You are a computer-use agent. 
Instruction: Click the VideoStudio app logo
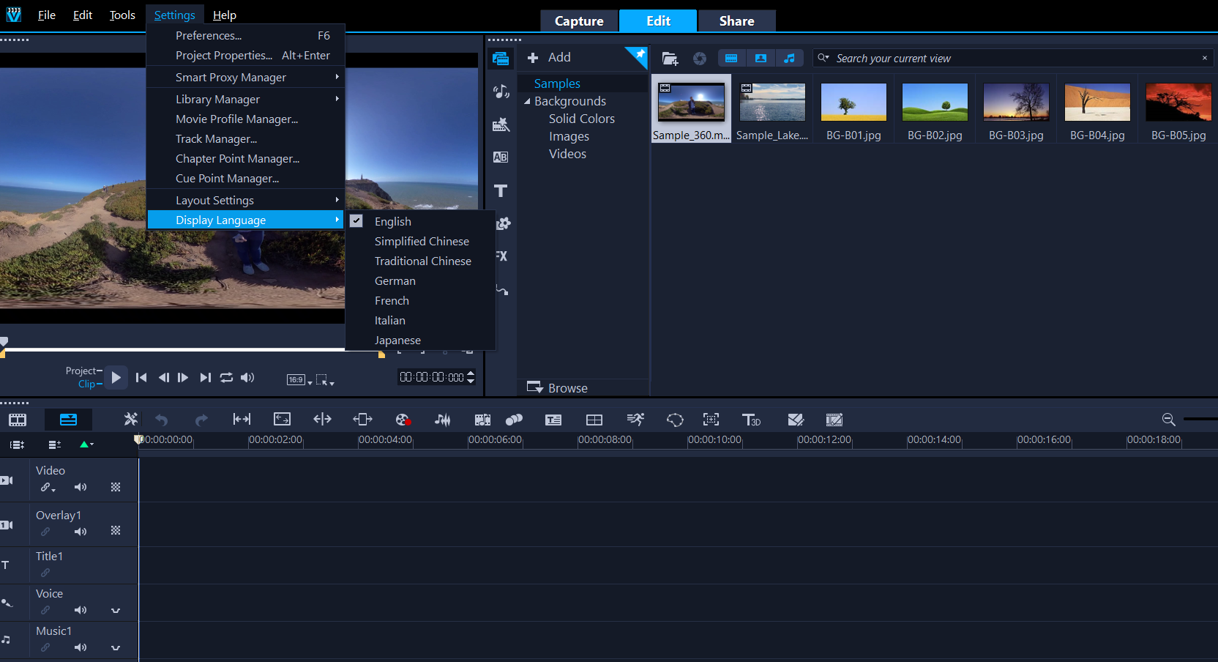point(13,15)
